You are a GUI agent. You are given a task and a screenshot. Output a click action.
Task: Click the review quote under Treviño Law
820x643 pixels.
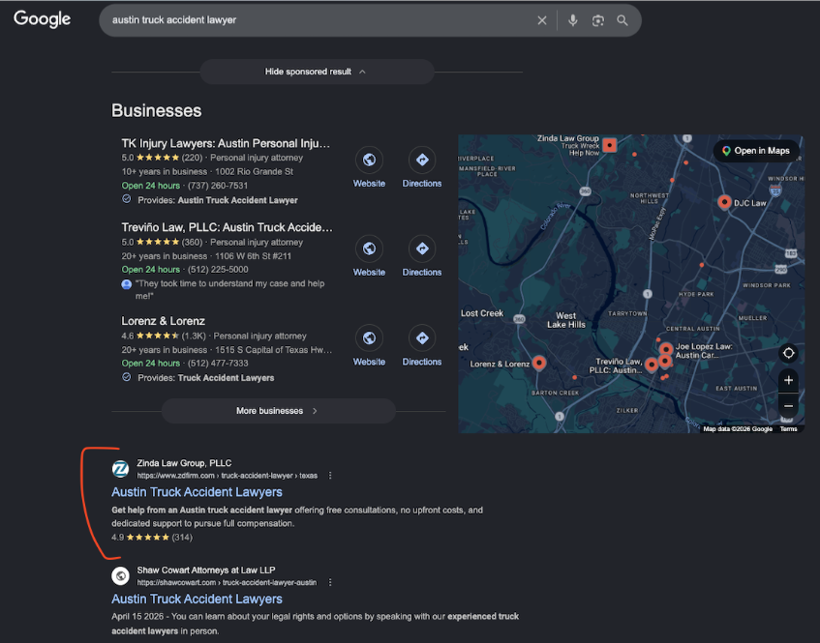coord(229,289)
